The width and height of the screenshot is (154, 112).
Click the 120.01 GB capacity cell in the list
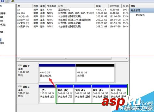(x=102, y=13)
